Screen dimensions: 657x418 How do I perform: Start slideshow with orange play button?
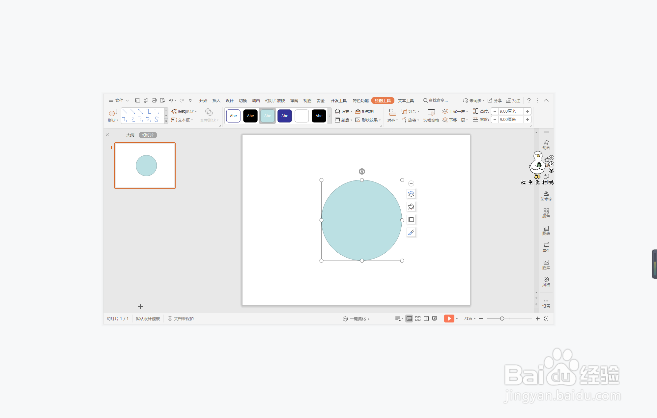click(x=449, y=319)
